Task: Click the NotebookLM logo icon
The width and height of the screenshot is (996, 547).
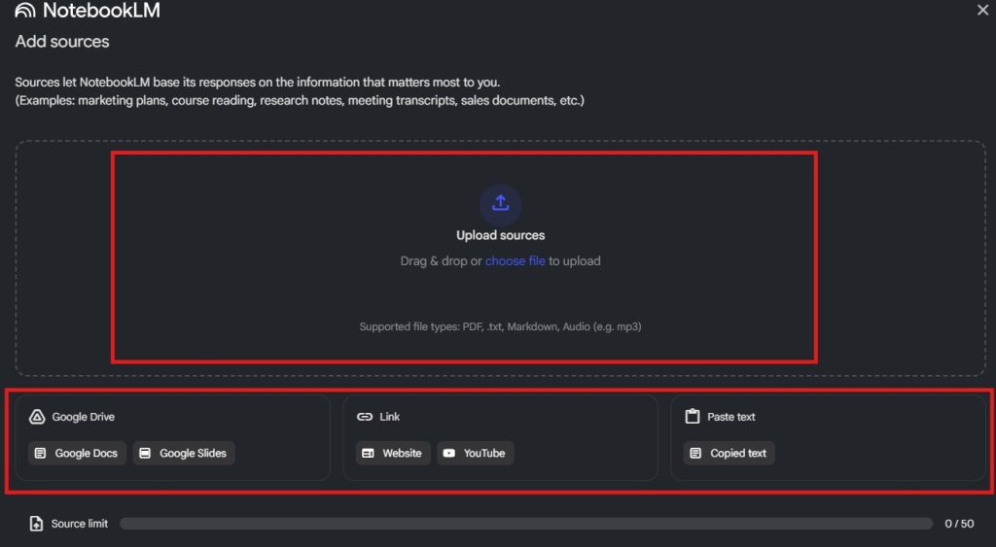Action: [25, 11]
